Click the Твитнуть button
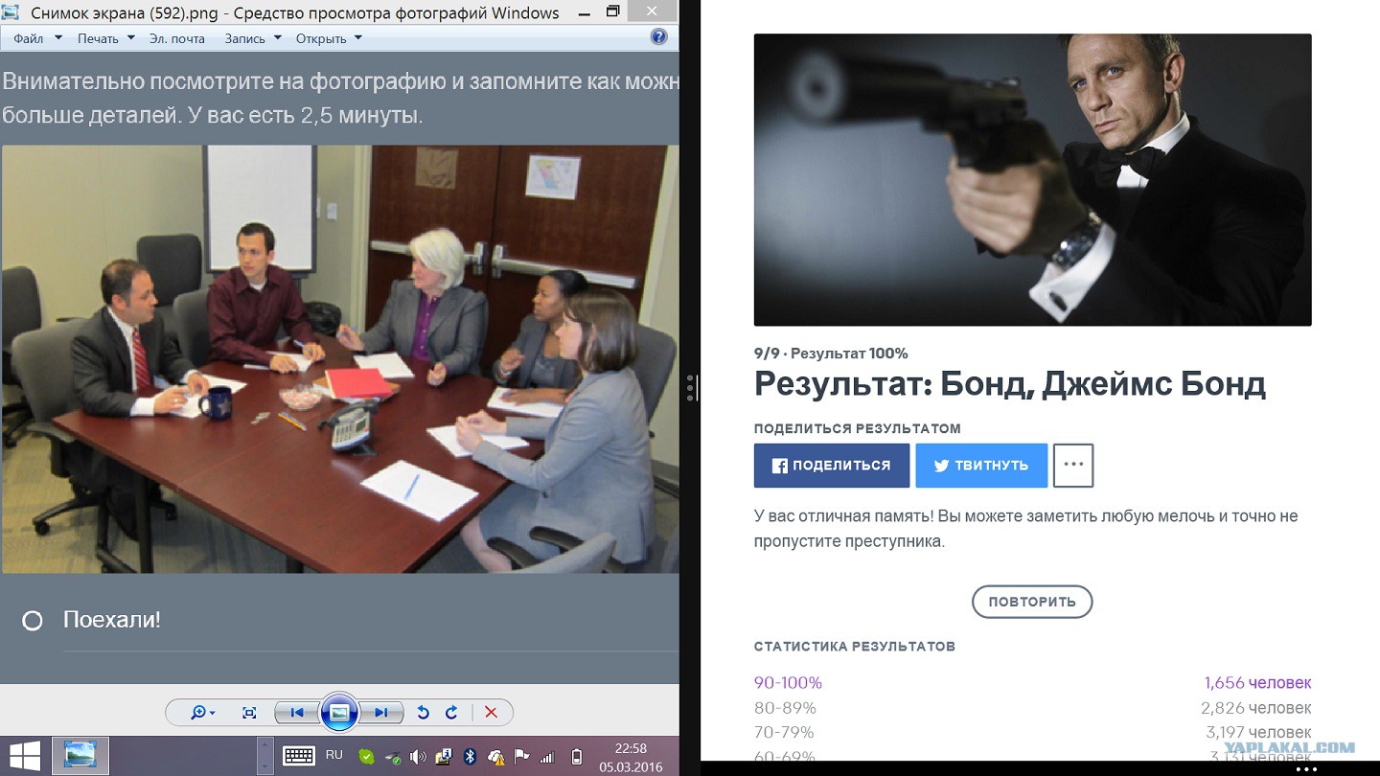The width and height of the screenshot is (1380, 776). [x=981, y=466]
